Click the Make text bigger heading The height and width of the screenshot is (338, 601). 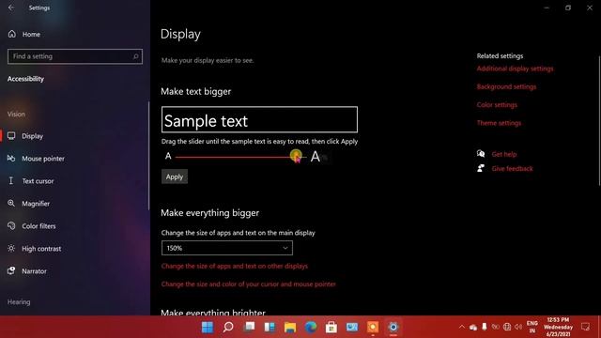[196, 92]
